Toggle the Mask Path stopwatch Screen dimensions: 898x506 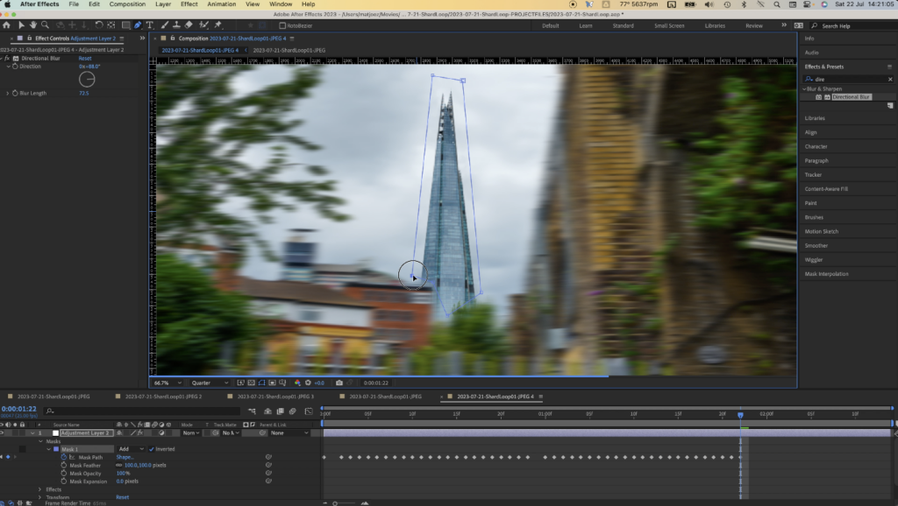pos(62,457)
